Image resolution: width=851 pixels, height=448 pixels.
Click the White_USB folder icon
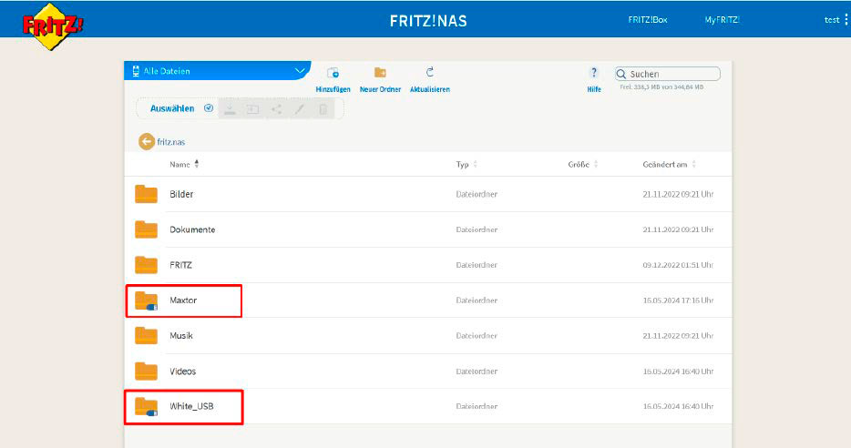tap(146, 406)
